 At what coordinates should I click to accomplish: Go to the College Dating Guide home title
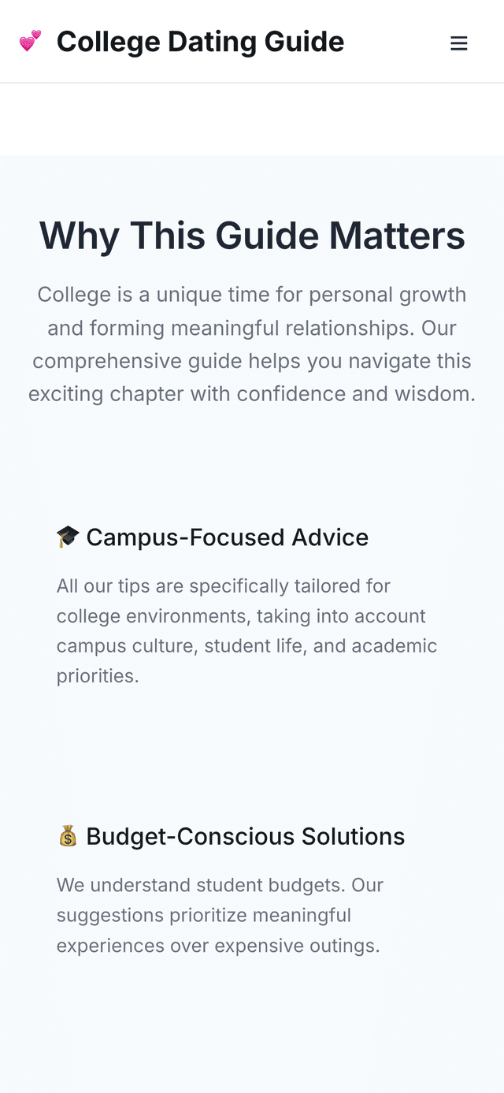click(x=200, y=42)
